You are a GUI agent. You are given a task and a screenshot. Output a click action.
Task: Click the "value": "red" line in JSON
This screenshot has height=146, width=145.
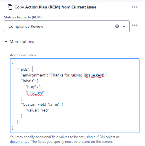click(x=37, y=110)
